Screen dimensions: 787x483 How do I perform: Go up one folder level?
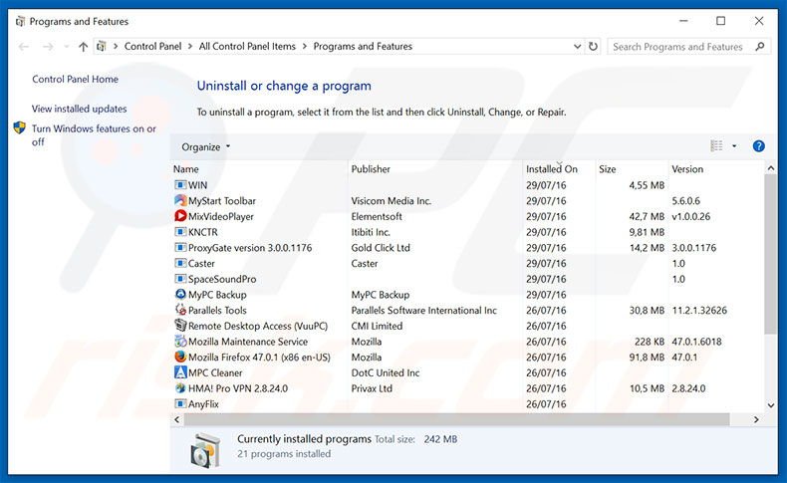[x=83, y=47]
